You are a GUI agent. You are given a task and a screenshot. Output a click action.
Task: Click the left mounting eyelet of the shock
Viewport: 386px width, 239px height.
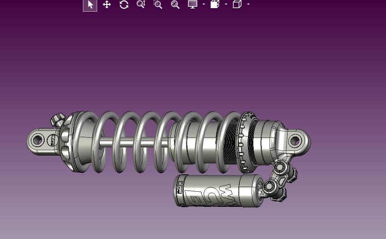point(38,140)
